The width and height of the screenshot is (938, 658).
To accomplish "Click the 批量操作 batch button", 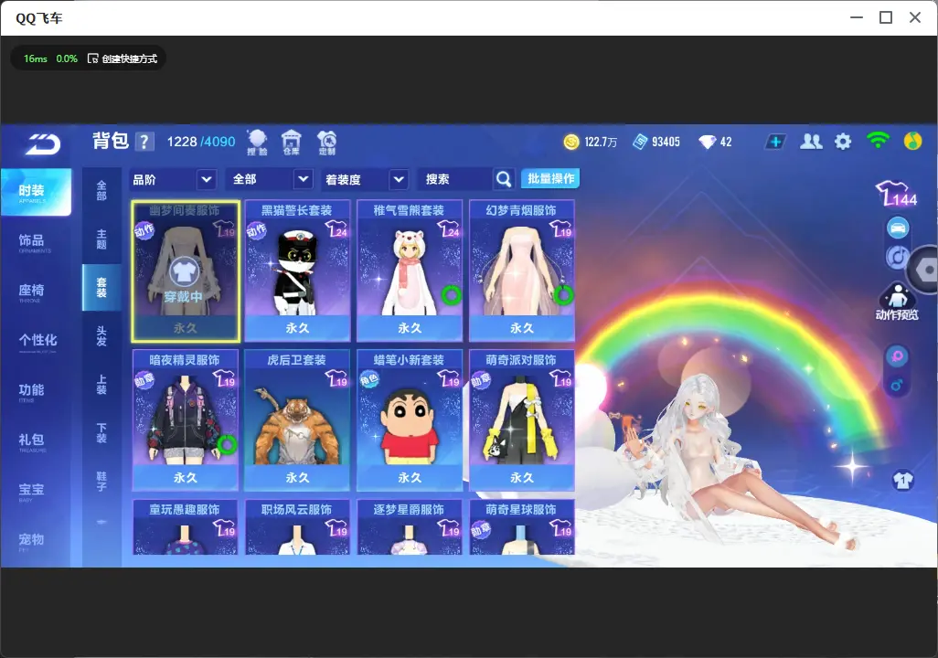I will 550,178.
